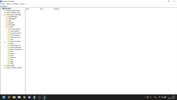
Task: Open the Wi-Fi network tray icon
Action: coord(160,97)
